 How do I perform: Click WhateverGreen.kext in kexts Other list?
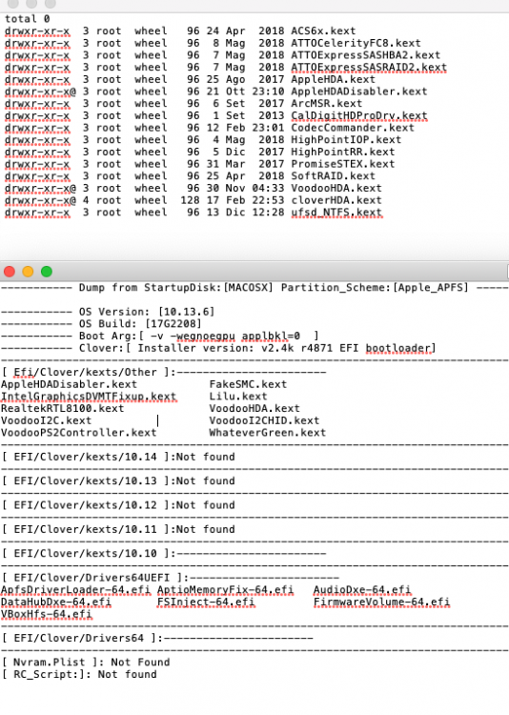pos(267,432)
